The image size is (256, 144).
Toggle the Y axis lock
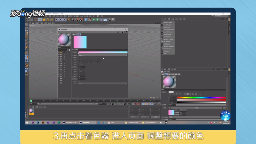tap(60, 20)
